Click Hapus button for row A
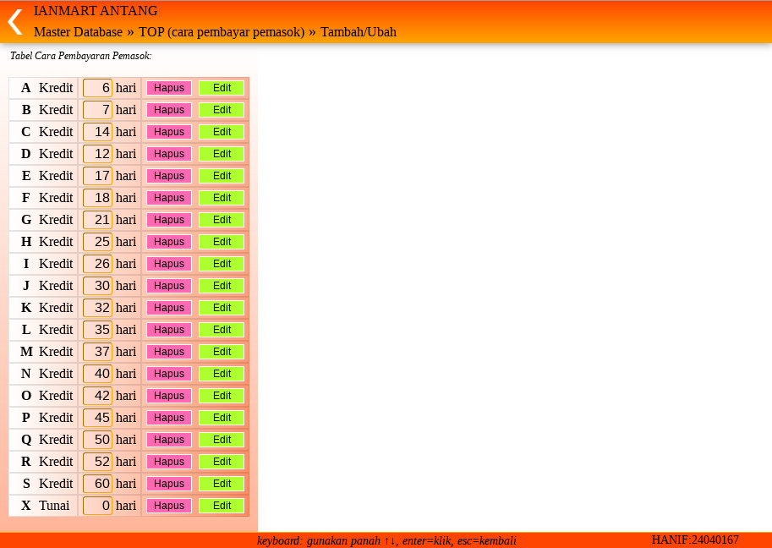The width and height of the screenshot is (772, 548). pos(169,88)
